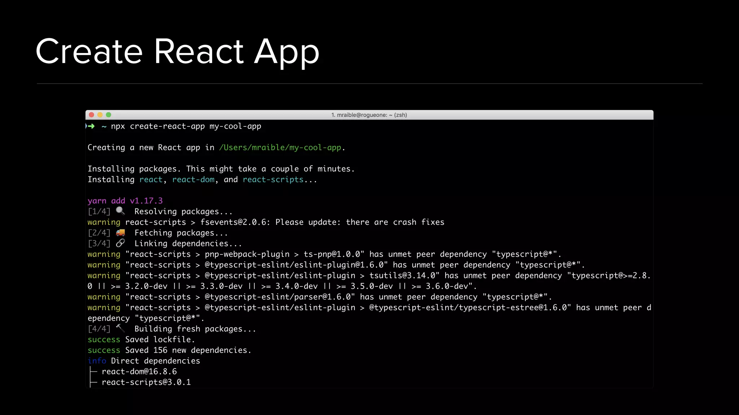Click the hammer emoji beside Building fresh packages

pos(121,328)
